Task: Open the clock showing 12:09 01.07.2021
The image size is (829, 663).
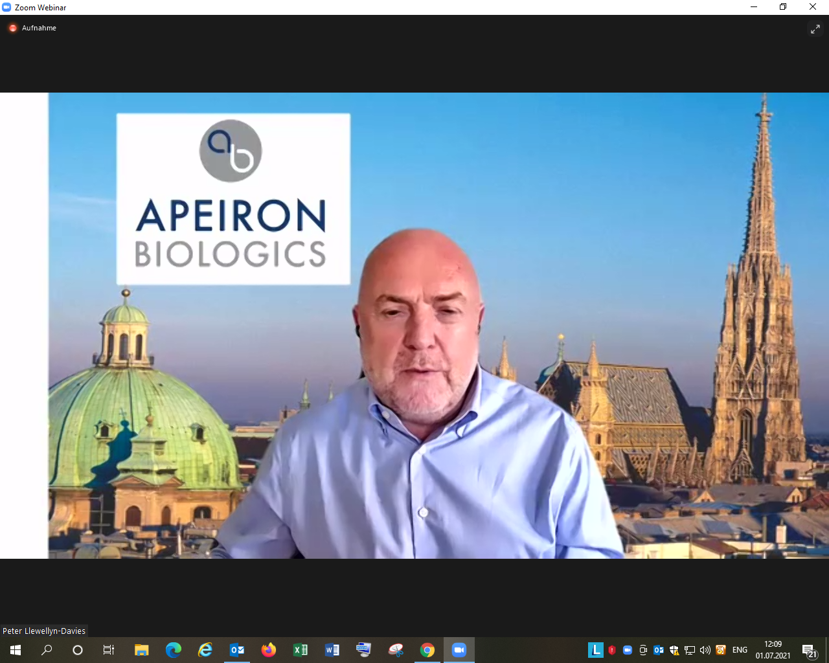Action: tap(773, 650)
